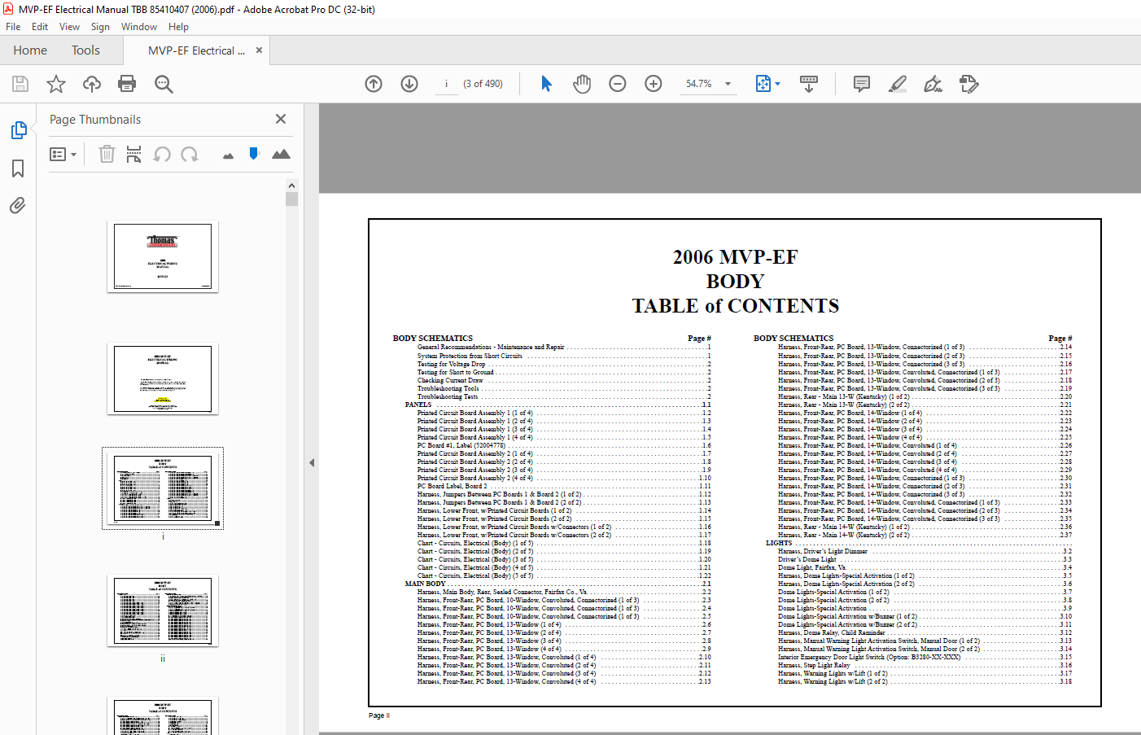The width and height of the screenshot is (1141, 735).
Task: Click the Stamp tool icon
Action: (968, 84)
